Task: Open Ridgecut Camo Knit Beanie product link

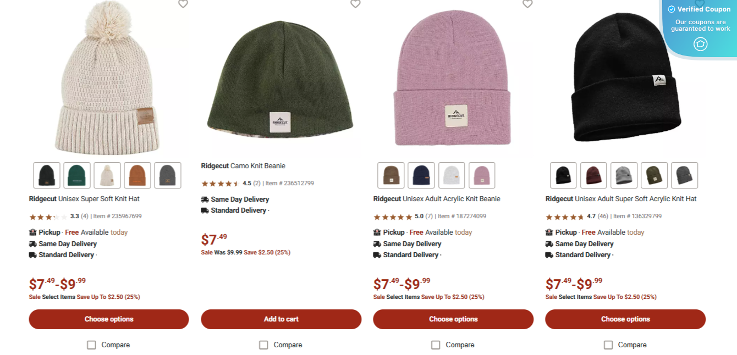Action: click(x=243, y=166)
